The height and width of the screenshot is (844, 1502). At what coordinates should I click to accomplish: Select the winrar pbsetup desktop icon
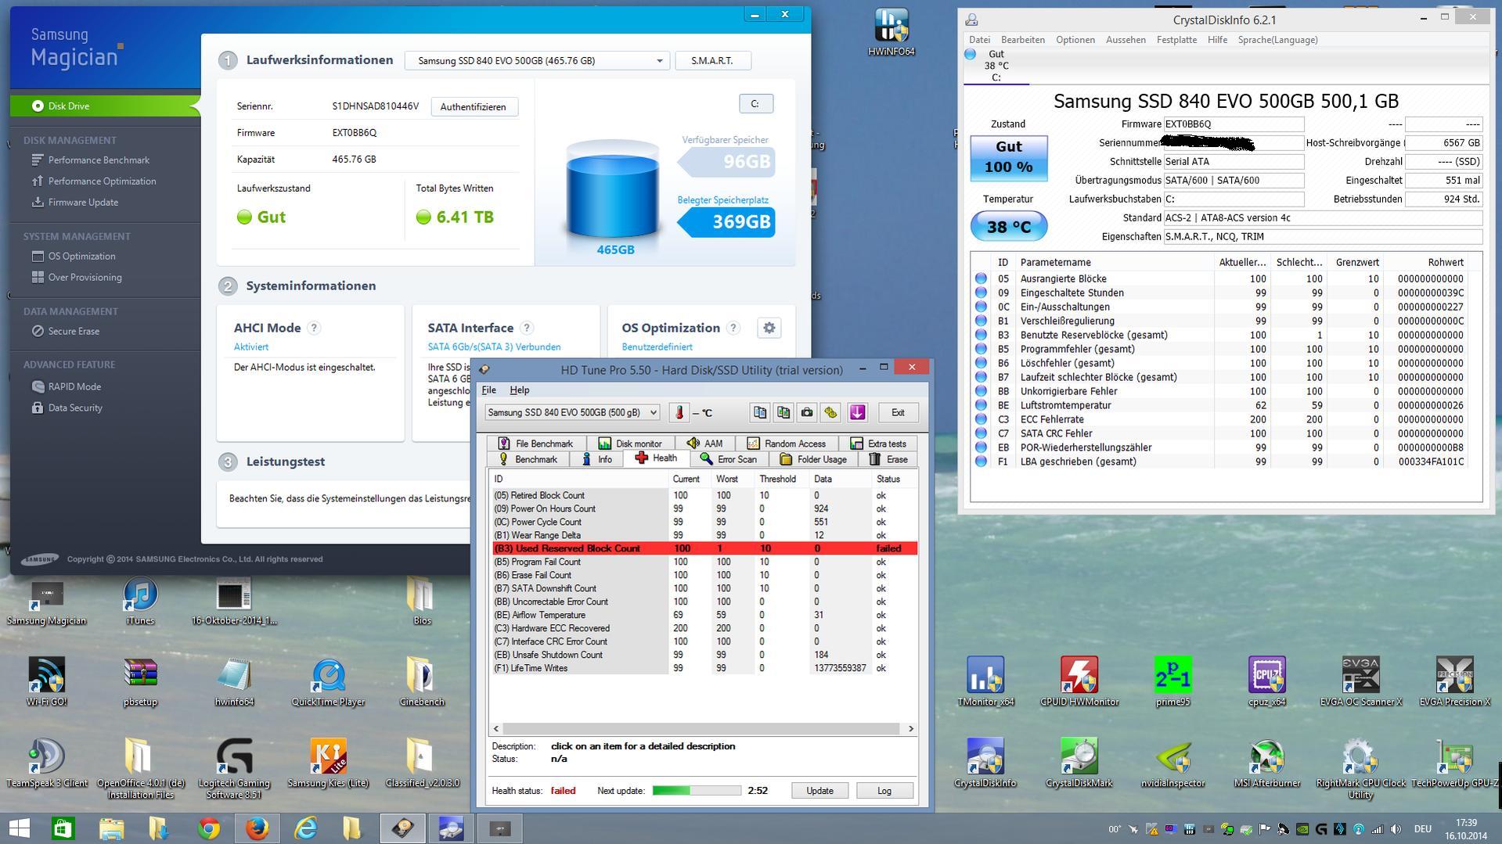click(140, 682)
